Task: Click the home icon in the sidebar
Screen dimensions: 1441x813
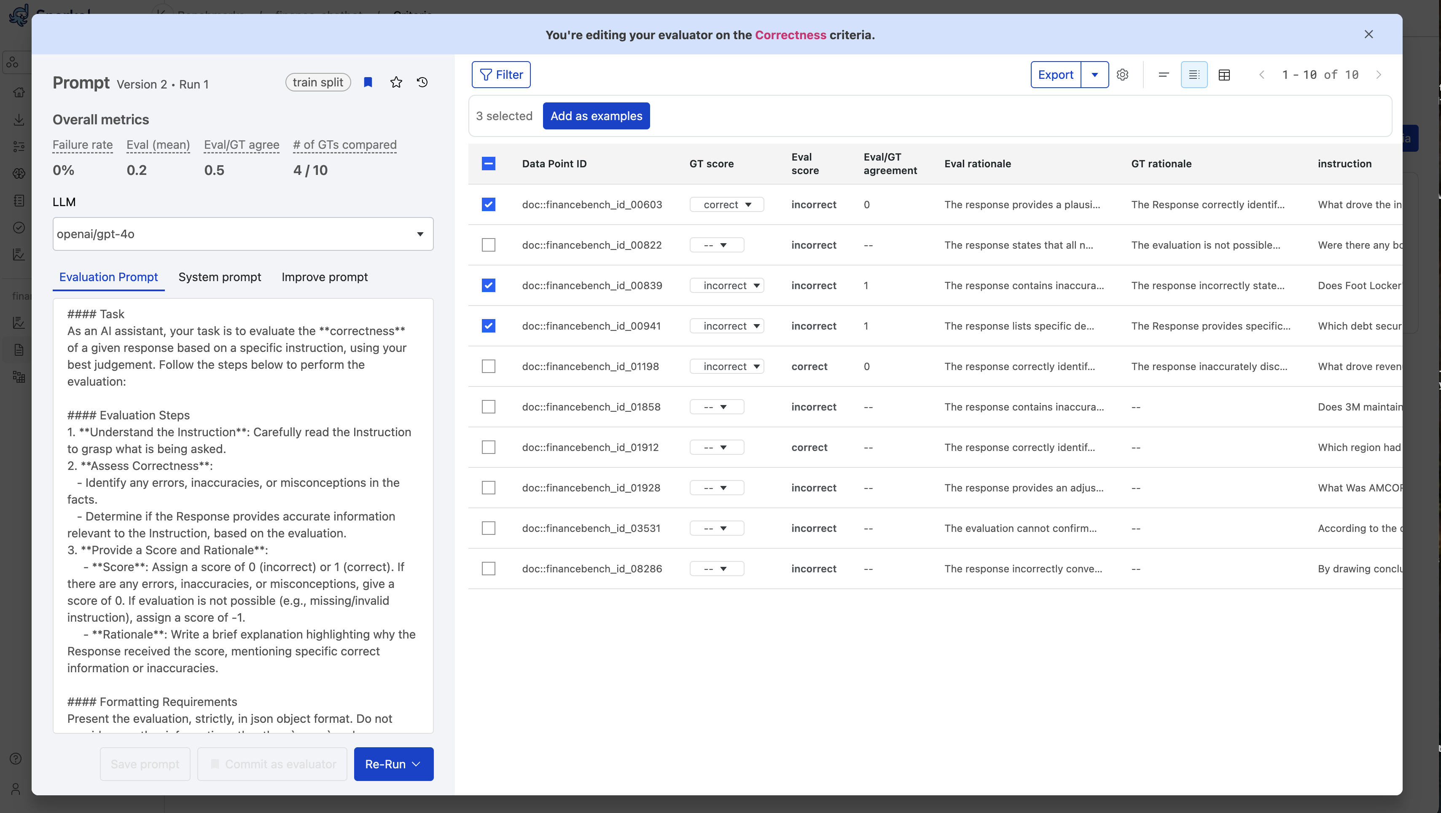Action: 19,92
